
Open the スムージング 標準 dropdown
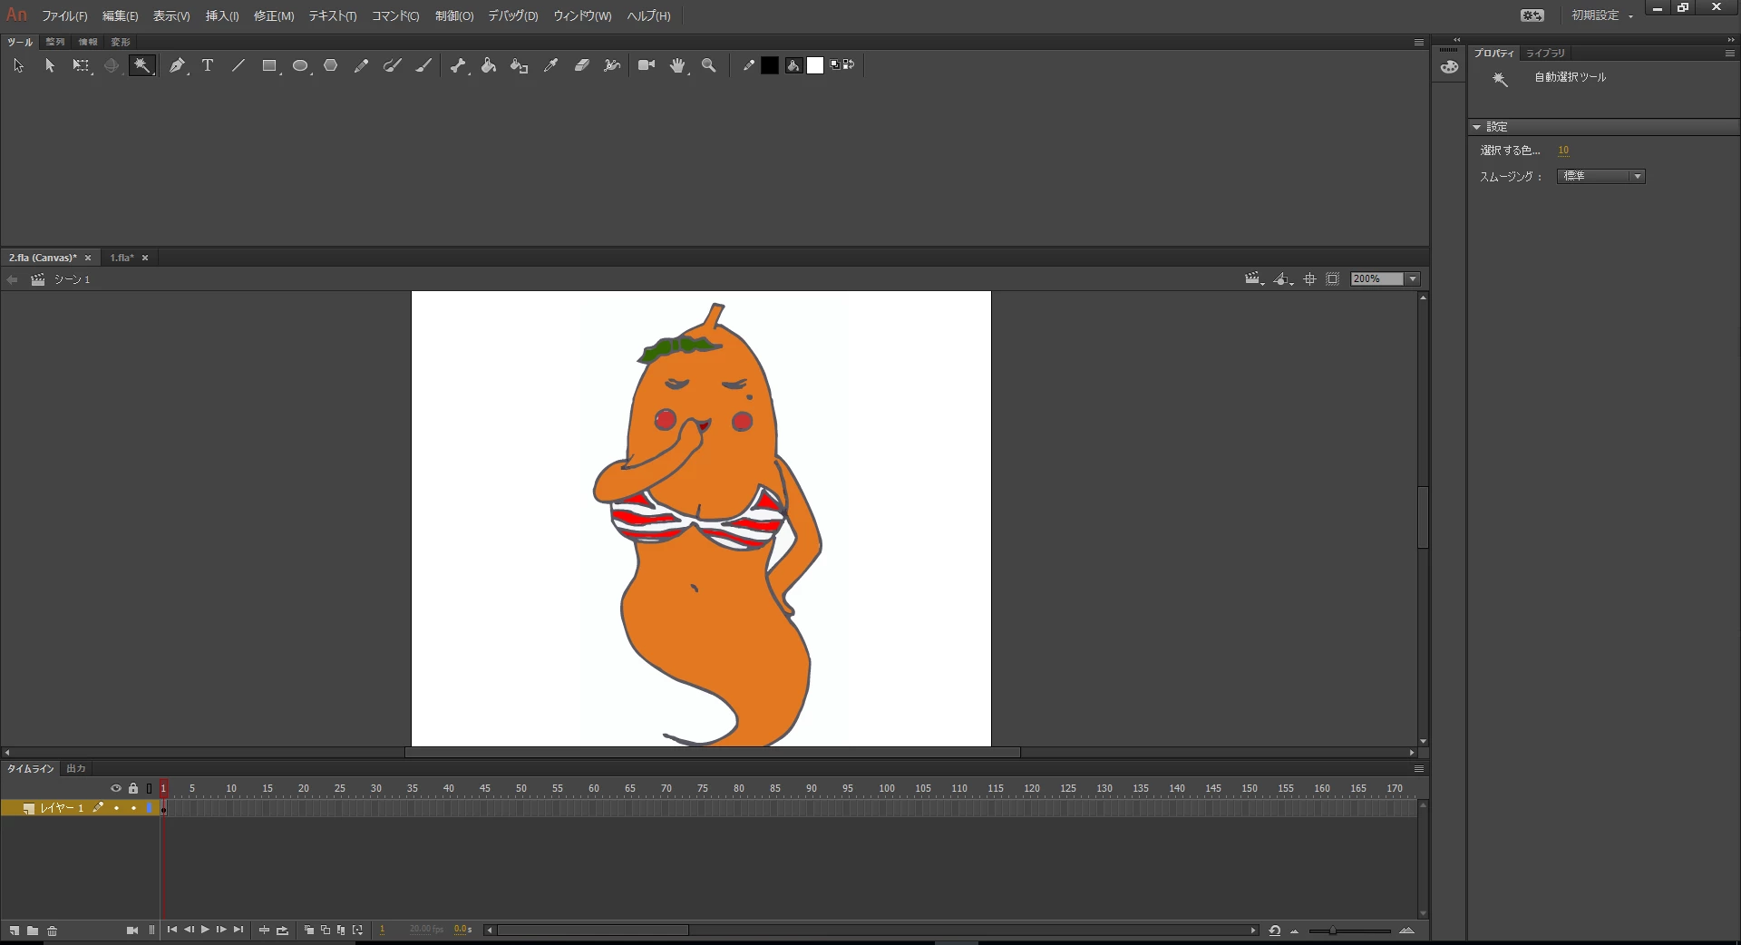tap(1600, 177)
